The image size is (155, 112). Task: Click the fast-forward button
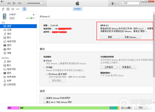coord(20,3)
